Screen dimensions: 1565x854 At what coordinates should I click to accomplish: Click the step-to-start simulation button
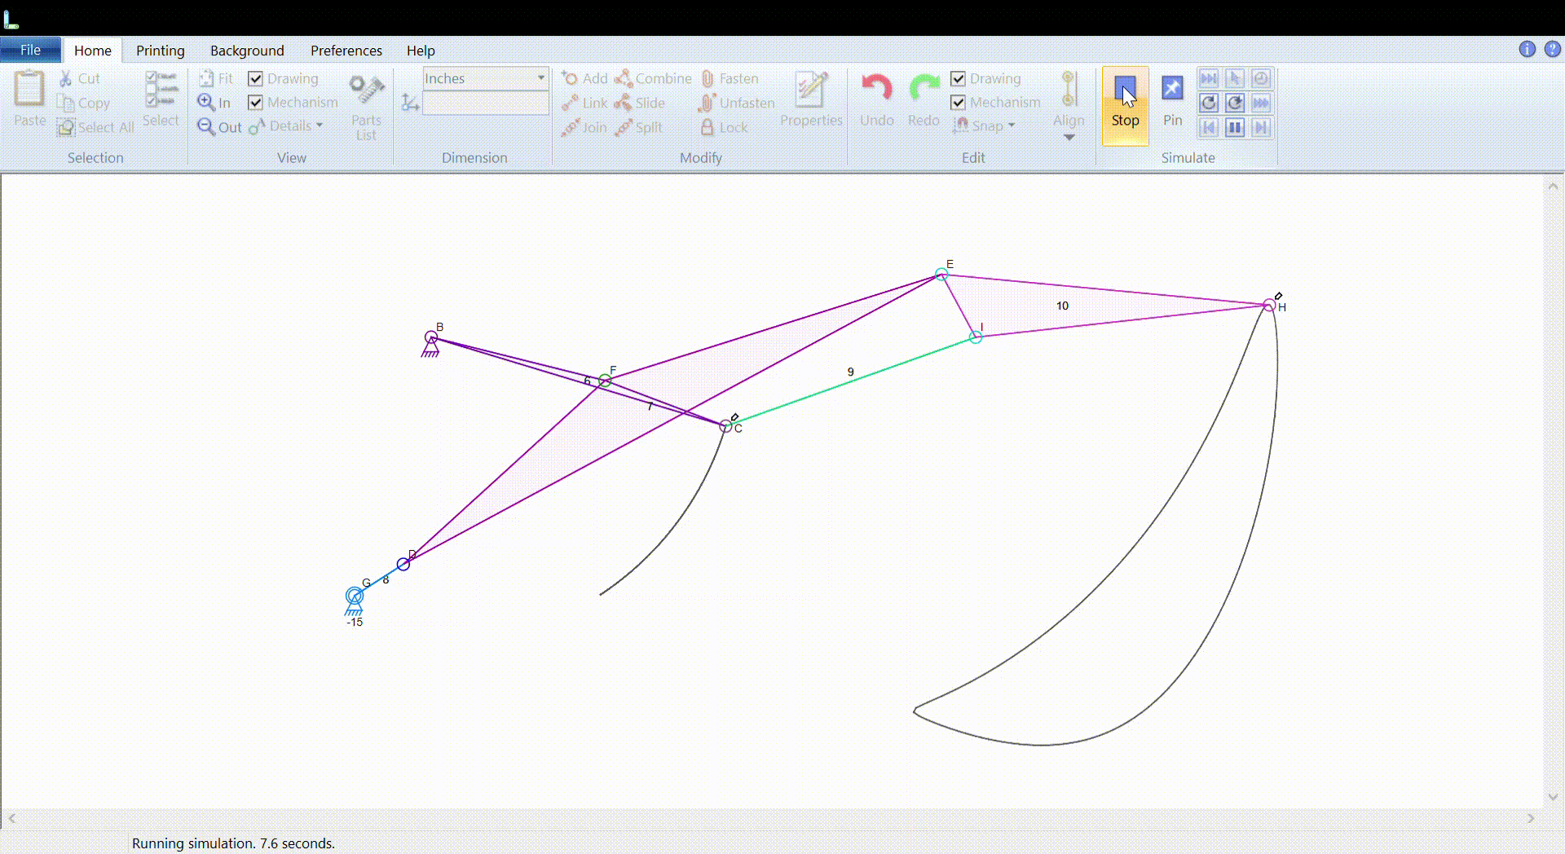[1209, 128]
